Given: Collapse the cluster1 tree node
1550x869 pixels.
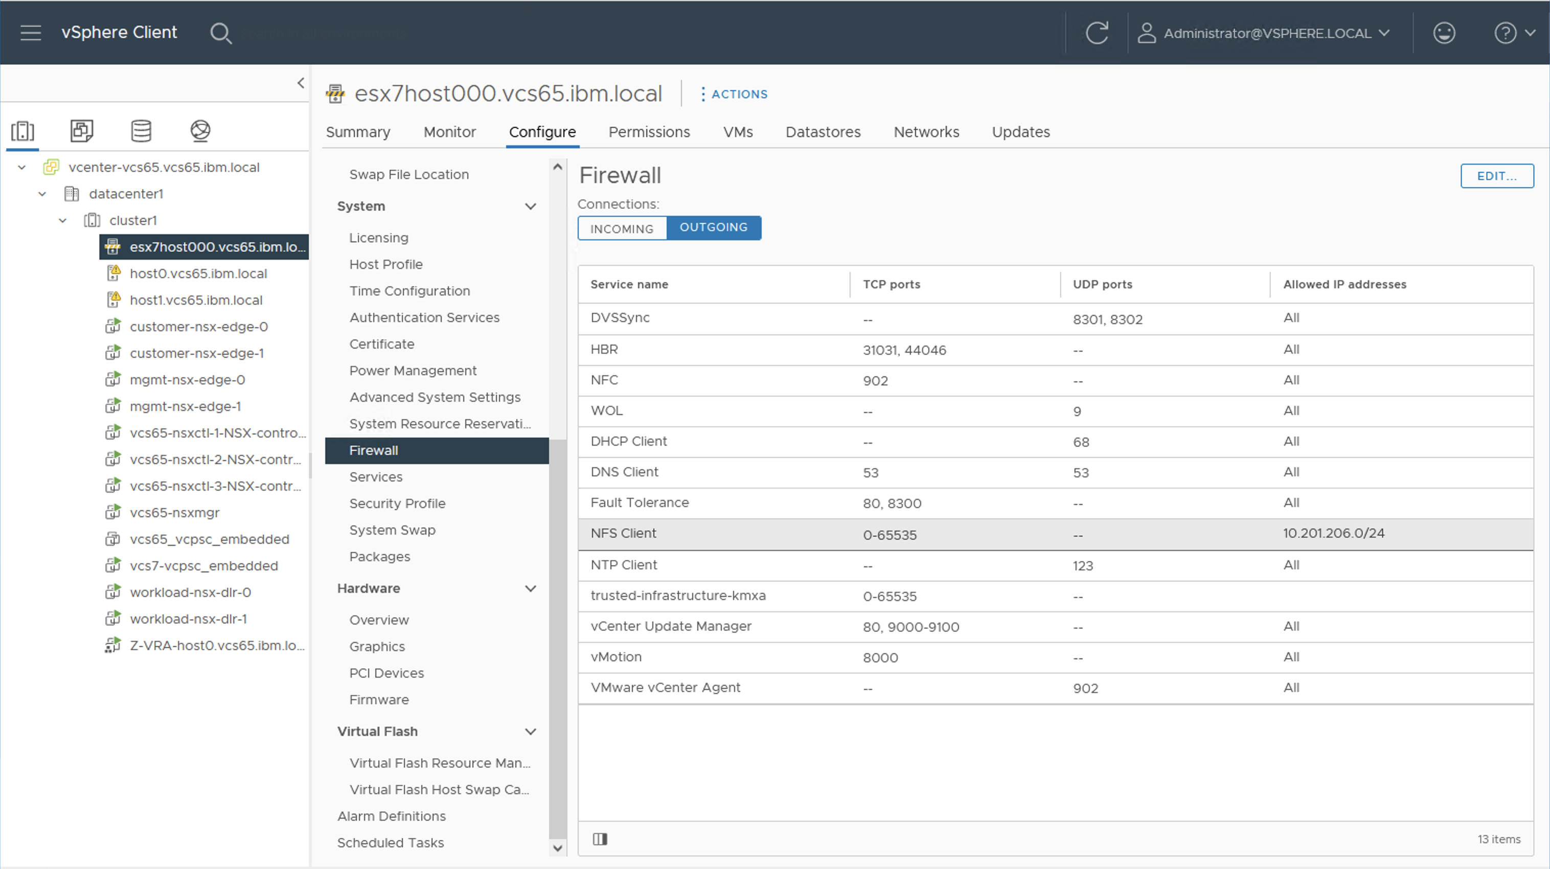Looking at the screenshot, I should [62, 220].
